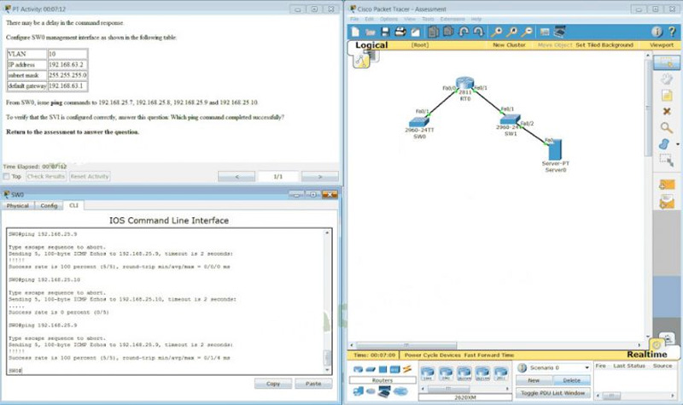Click Fast Forward Time

(x=489, y=355)
